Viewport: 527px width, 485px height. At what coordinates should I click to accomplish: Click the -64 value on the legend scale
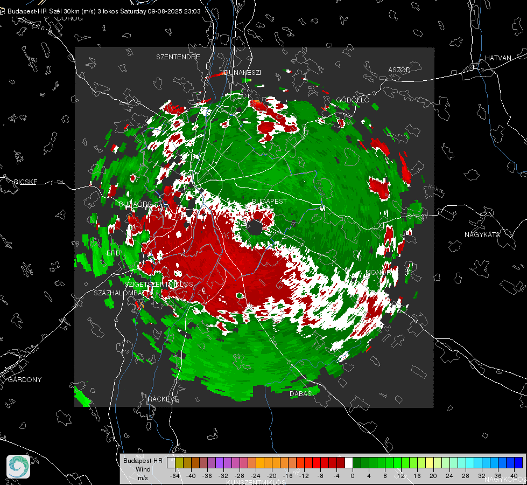[174, 476]
